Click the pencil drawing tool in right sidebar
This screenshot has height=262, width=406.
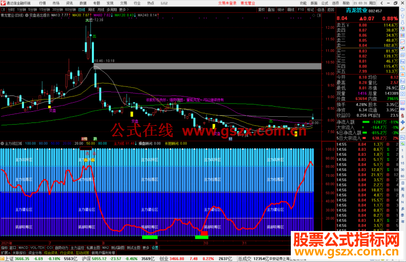tap(402, 128)
